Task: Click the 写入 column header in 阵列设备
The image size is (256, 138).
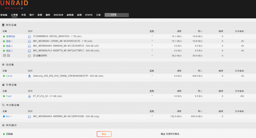Action: (200, 31)
